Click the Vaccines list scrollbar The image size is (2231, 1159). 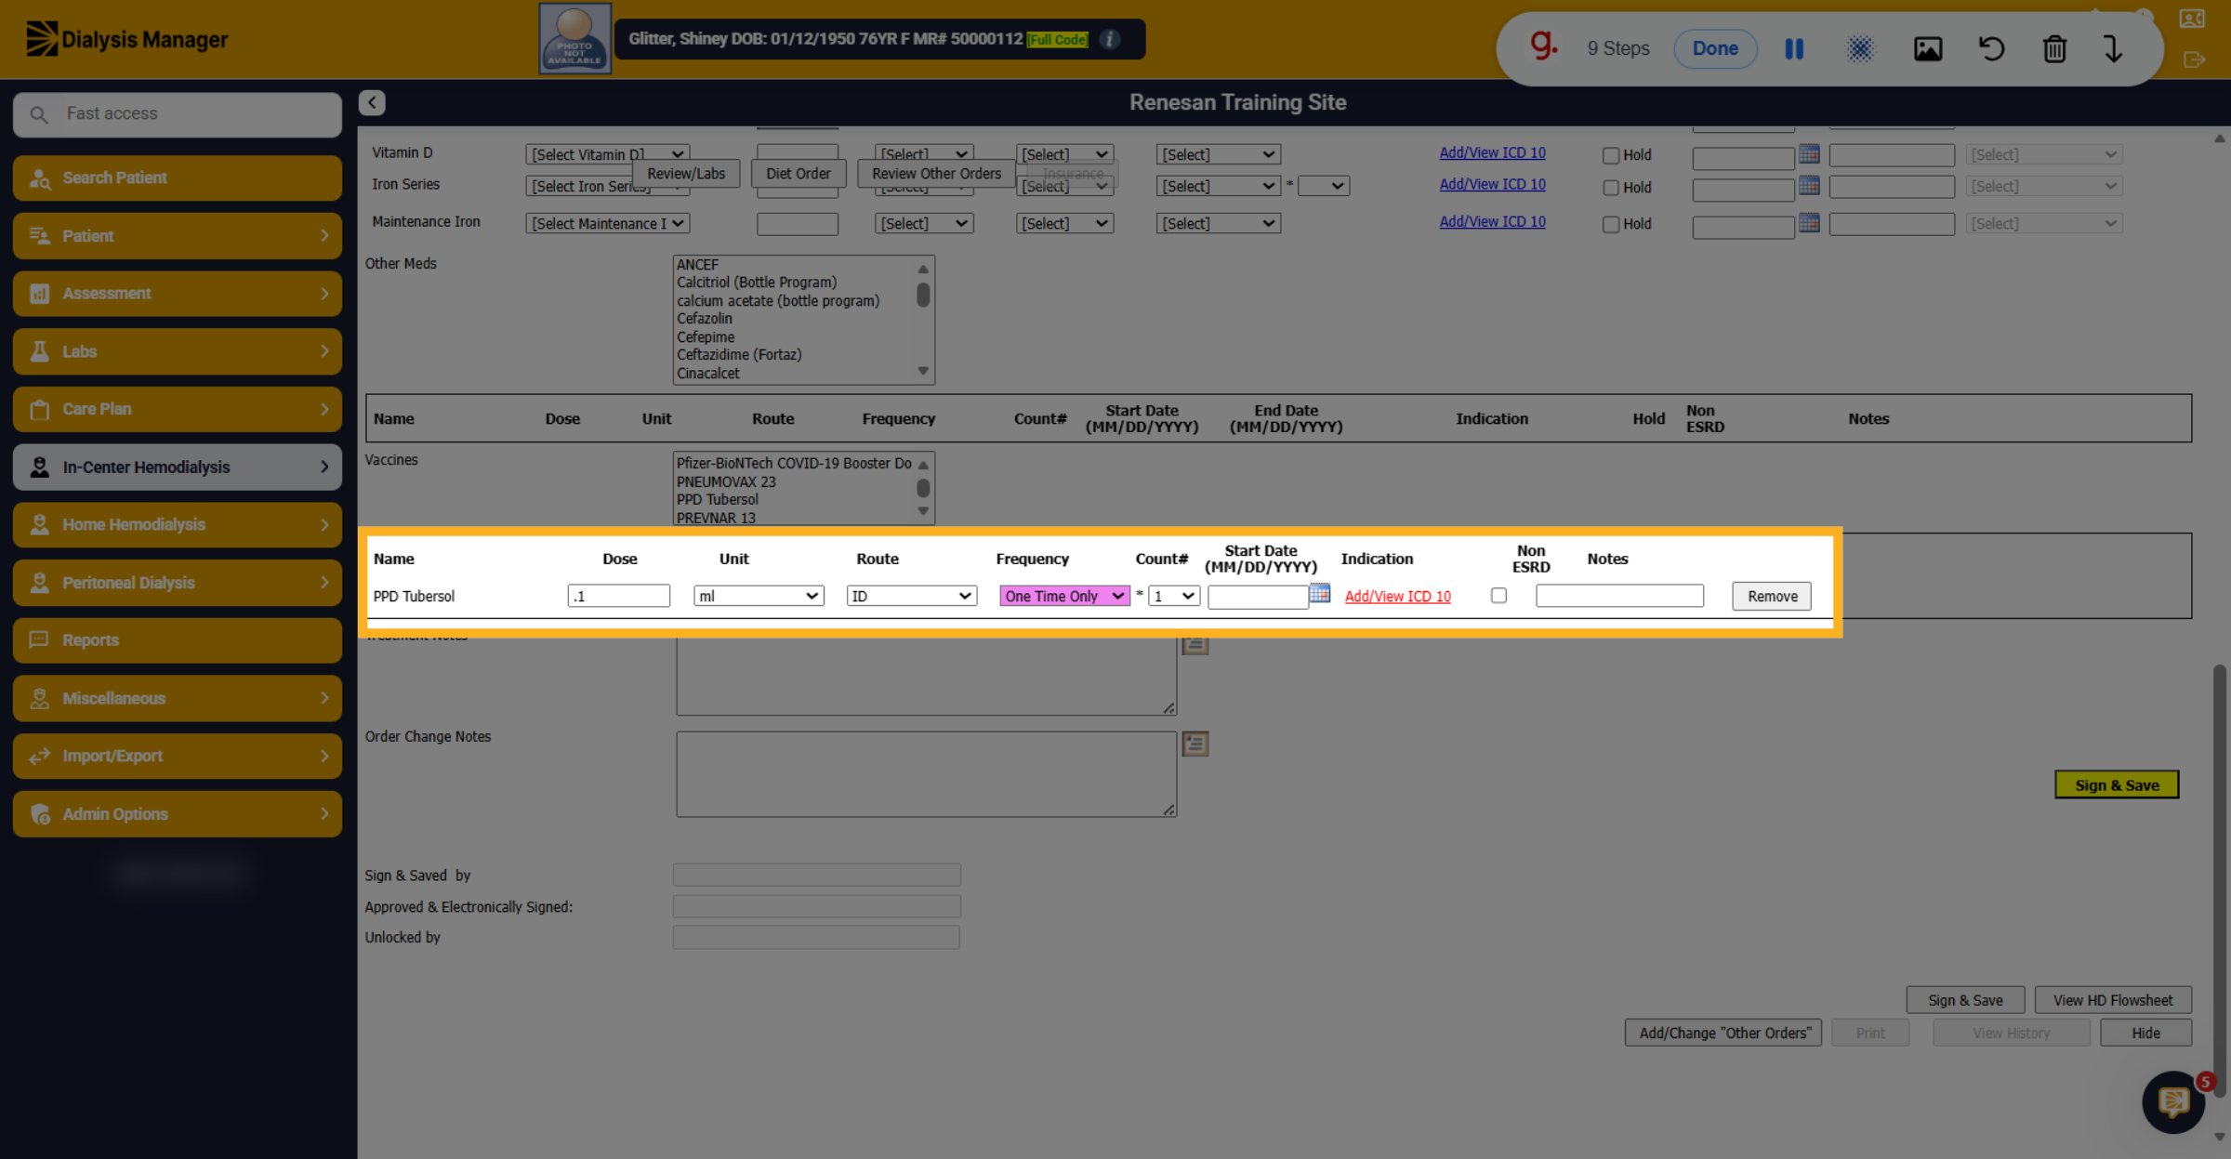pyautogui.click(x=923, y=488)
